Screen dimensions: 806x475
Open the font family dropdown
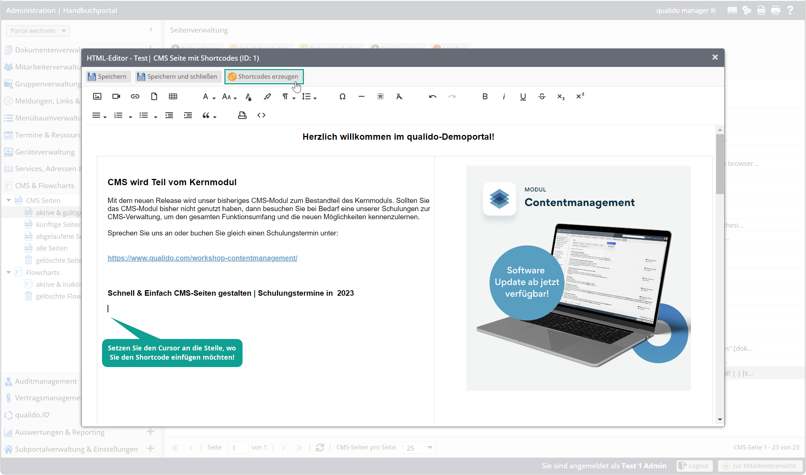point(209,97)
